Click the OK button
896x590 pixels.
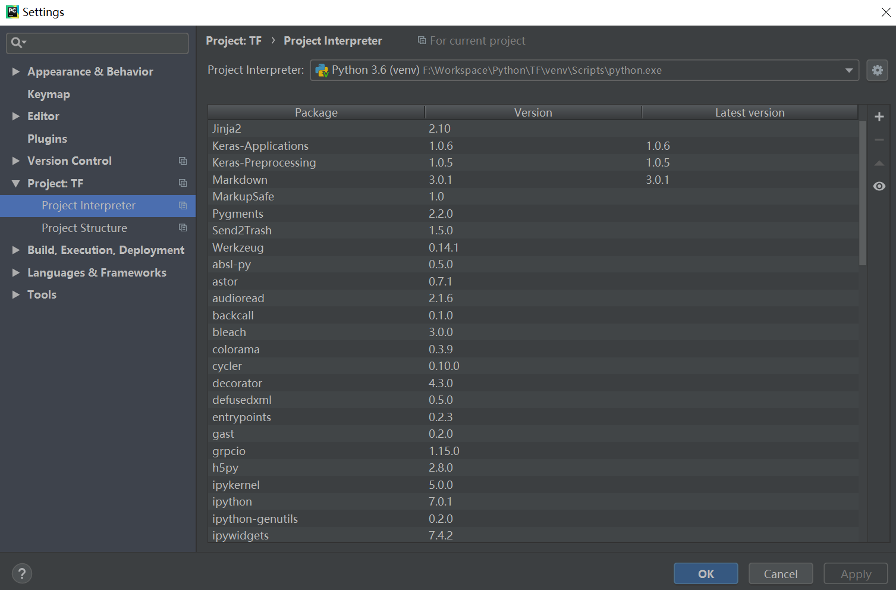click(x=706, y=573)
